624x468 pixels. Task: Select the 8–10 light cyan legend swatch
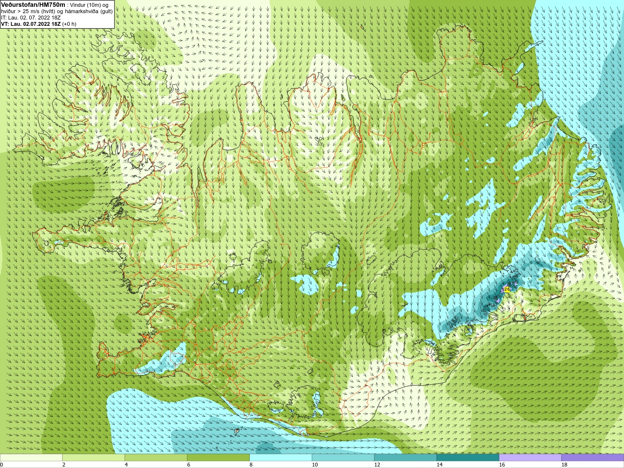coord(281,458)
